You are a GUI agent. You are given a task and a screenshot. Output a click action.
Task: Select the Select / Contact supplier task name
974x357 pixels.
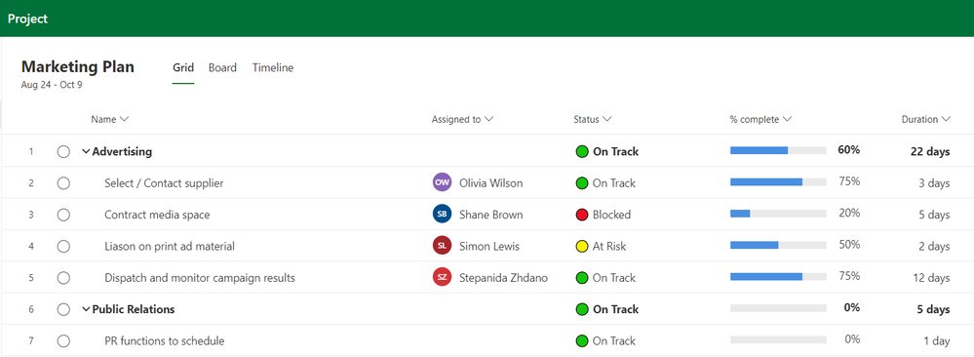pos(164,183)
